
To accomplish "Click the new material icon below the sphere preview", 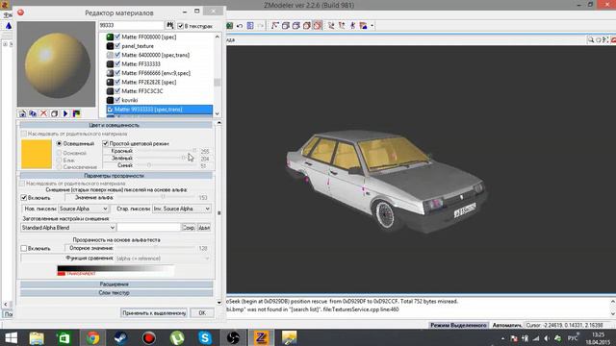I will (22, 113).
